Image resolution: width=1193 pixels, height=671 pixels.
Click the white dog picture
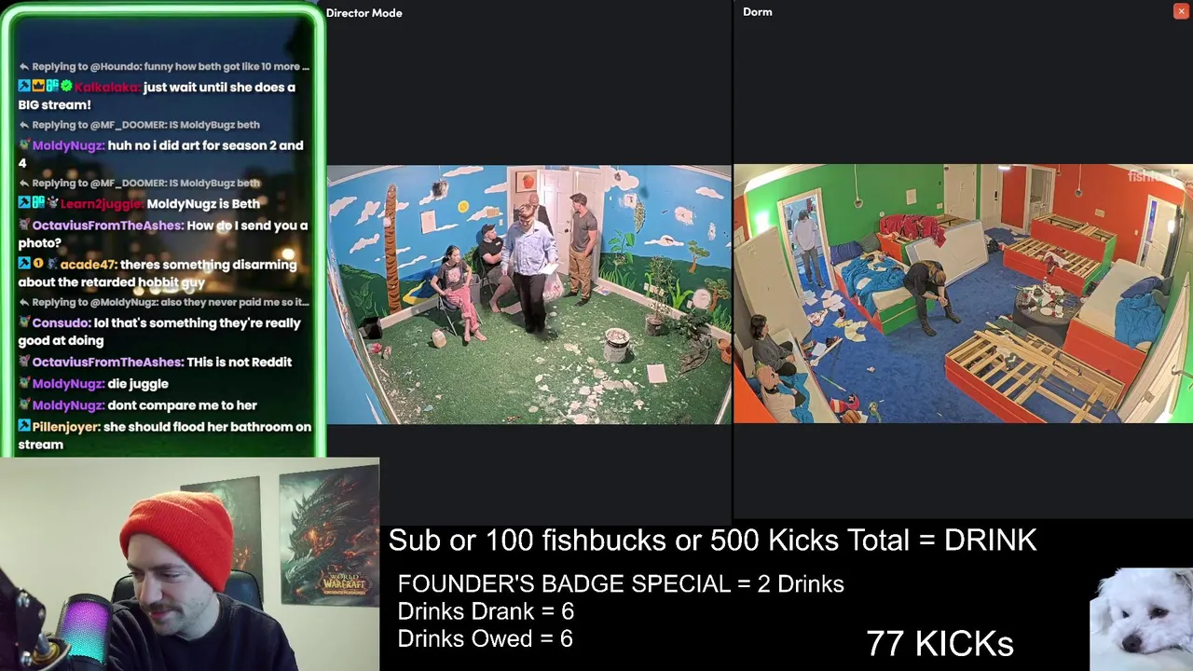(x=1142, y=619)
